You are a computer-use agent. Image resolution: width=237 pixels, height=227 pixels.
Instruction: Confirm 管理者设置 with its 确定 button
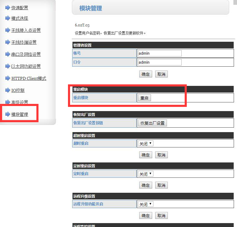(x=146, y=74)
